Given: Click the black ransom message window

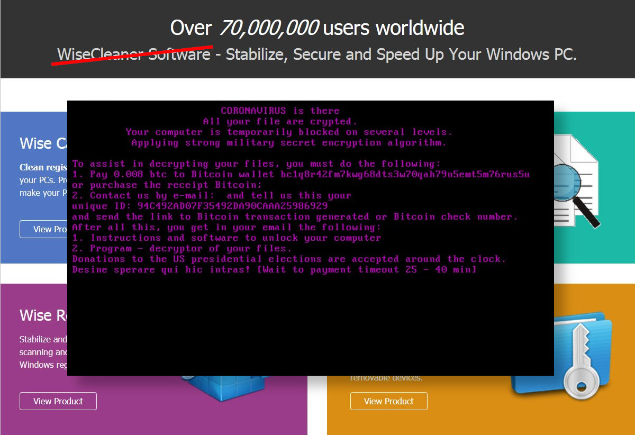Looking at the screenshot, I should (x=310, y=318).
